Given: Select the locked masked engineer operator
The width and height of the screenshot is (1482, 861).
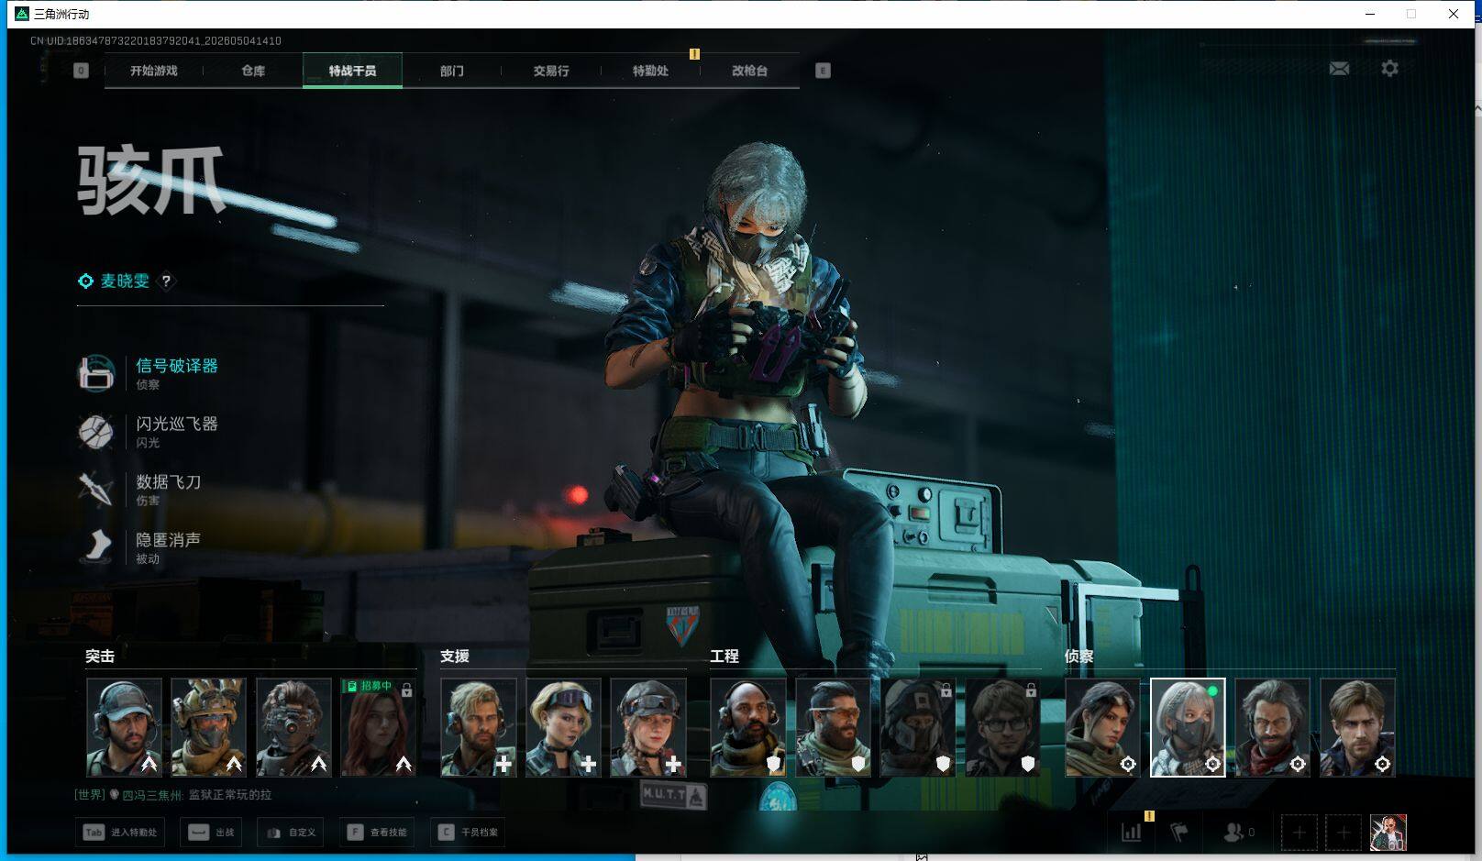Looking at the screenshot, I should [917, 727].
